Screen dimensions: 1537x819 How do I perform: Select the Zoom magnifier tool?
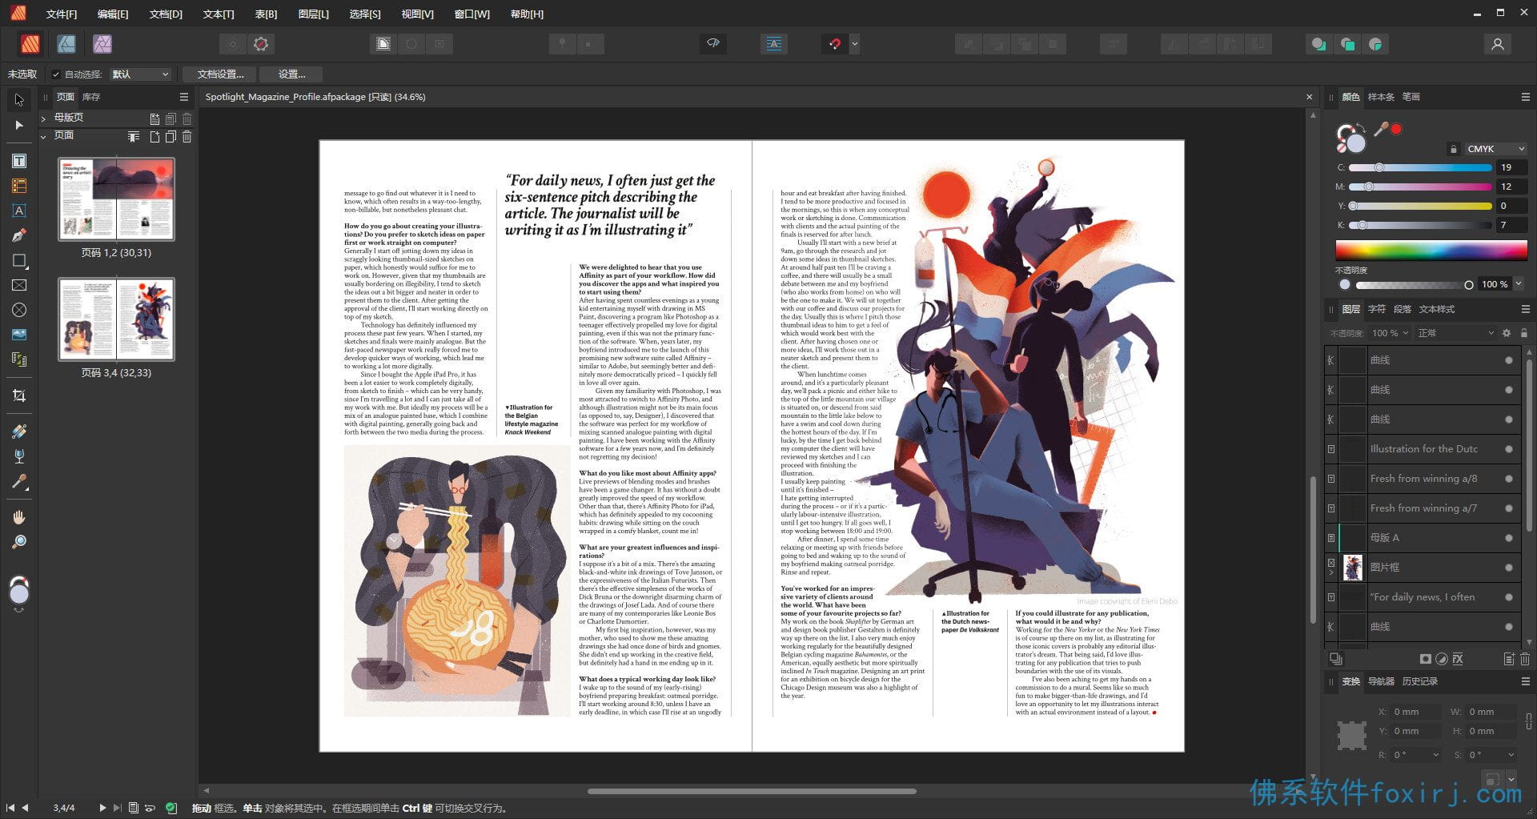[x=19, y=542]
